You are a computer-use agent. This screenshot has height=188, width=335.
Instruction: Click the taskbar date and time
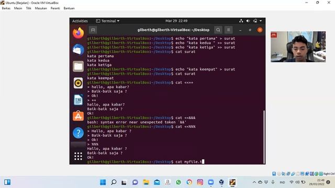coord(317,182)
